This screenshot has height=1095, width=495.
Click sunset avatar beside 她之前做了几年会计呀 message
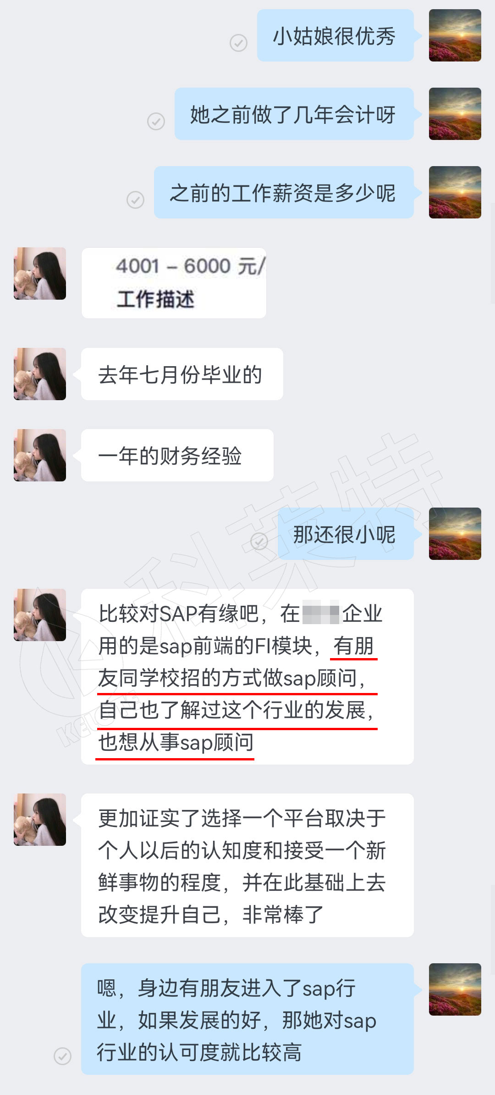[455, 114]
